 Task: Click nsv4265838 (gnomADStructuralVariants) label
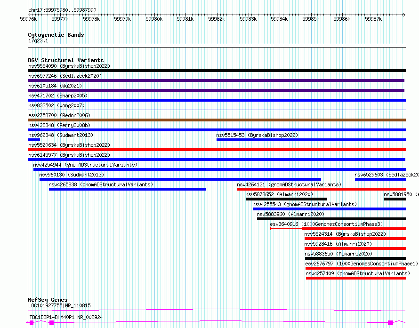101,184
